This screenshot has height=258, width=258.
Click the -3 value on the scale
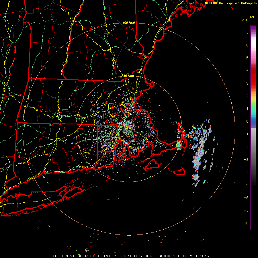click(246, 160)
